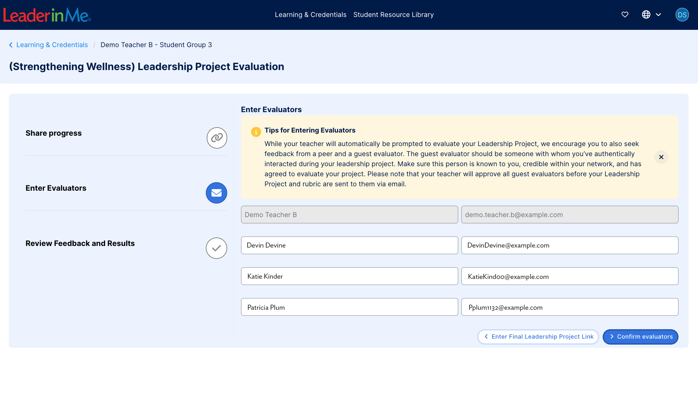Viewport: 698px width, 409px height.
Task: Click the info icon in Tips banner
Action: [256, 132]
